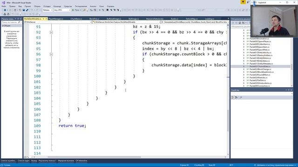Start debugging with the Пуск button
298x167 pixels.
(76, 10)
